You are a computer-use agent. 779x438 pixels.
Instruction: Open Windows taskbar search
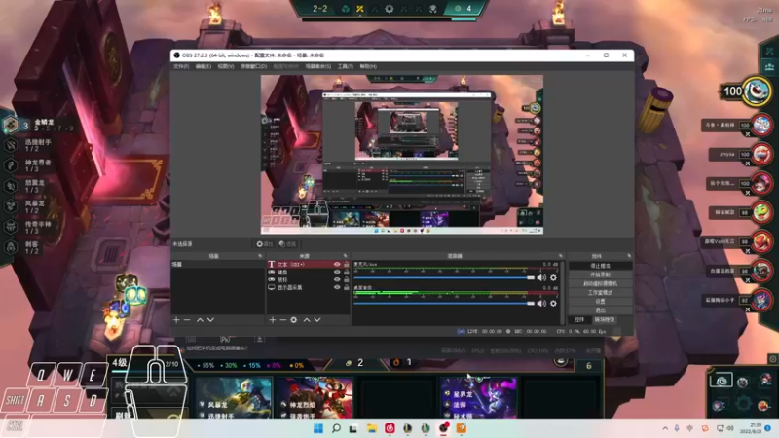(x=336, y=428)
